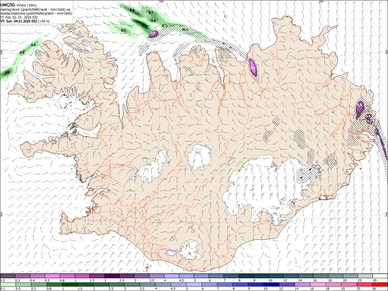Pick the darkest purple swatch labeled 2

112,276
